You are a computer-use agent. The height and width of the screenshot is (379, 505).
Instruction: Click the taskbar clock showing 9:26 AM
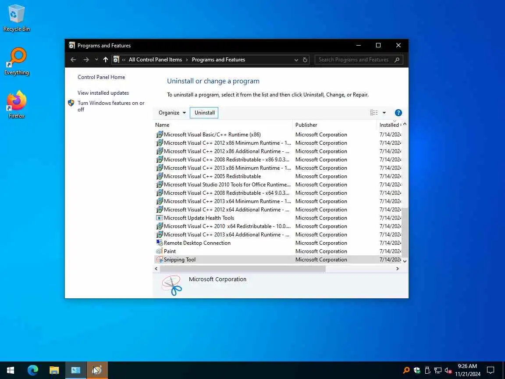pos(467,370)
